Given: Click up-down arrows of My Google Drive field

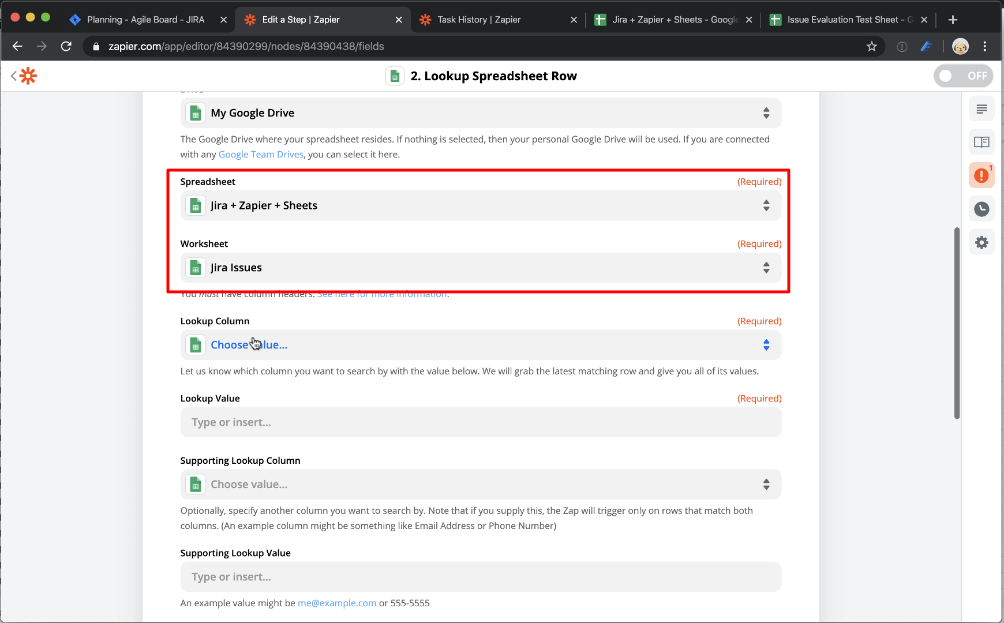Looking at the screenshot, I should click(x=766, y=113).
